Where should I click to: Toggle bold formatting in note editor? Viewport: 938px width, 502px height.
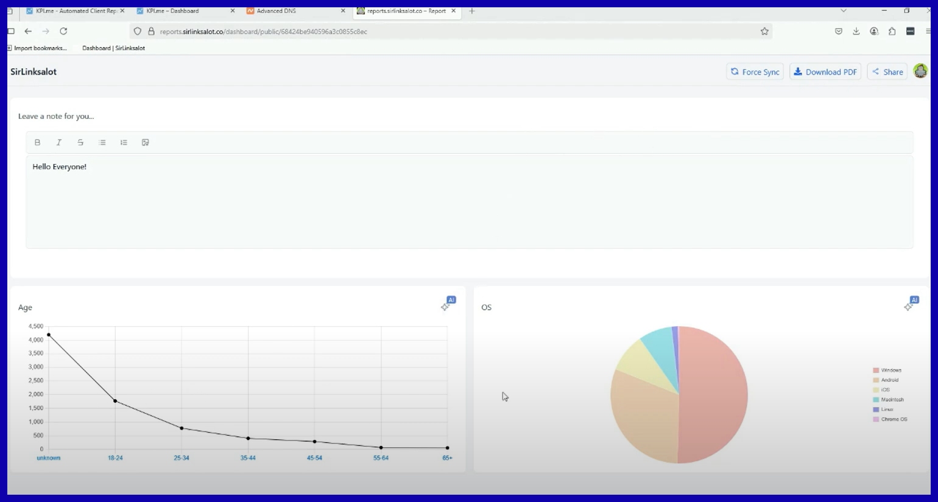pos(37,142)
